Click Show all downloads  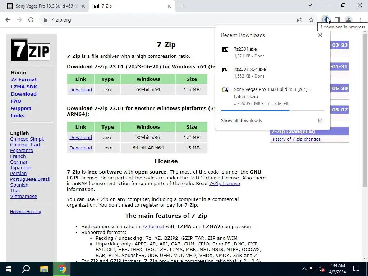241,120
